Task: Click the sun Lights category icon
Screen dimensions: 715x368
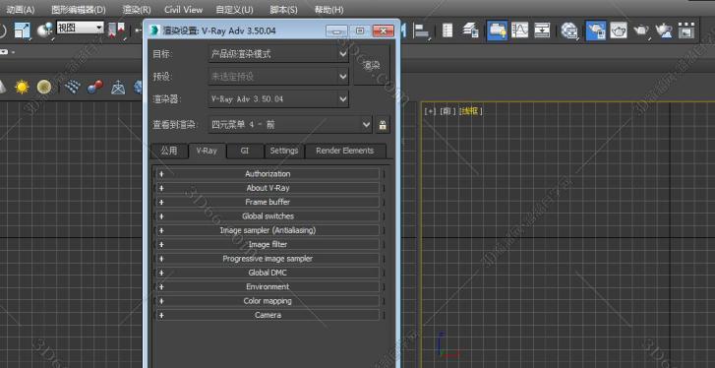Action: (22, 87)
